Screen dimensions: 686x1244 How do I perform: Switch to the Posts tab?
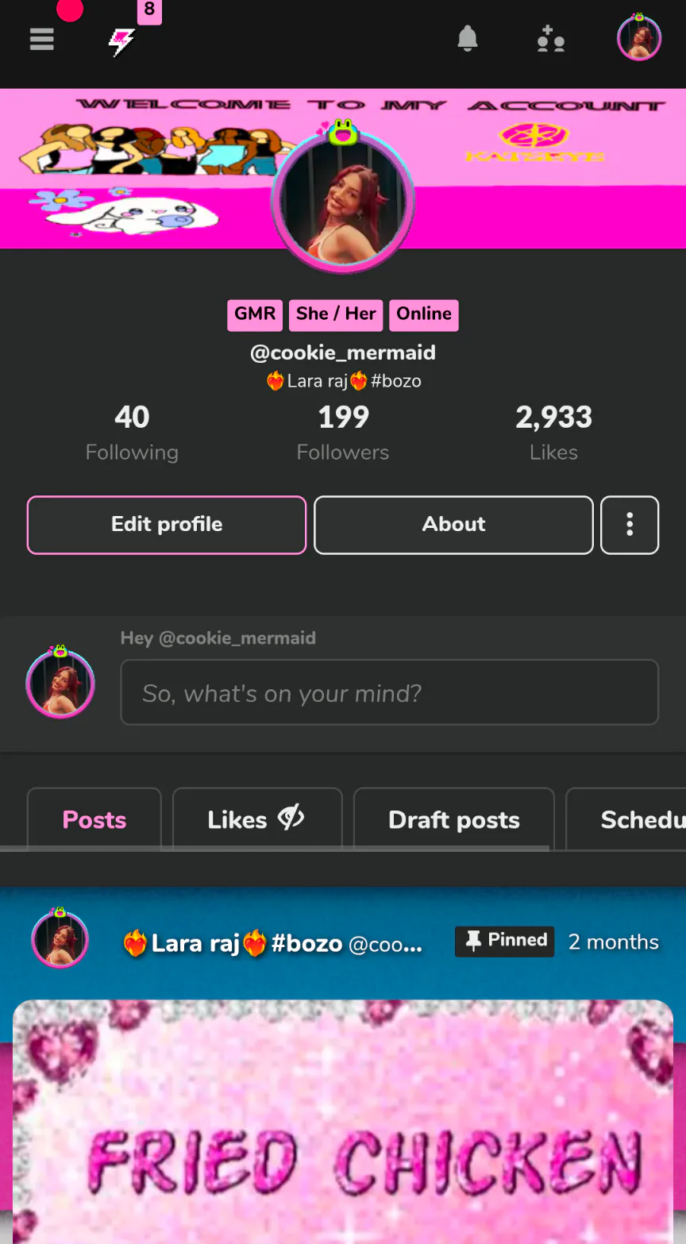click(94, 819)
